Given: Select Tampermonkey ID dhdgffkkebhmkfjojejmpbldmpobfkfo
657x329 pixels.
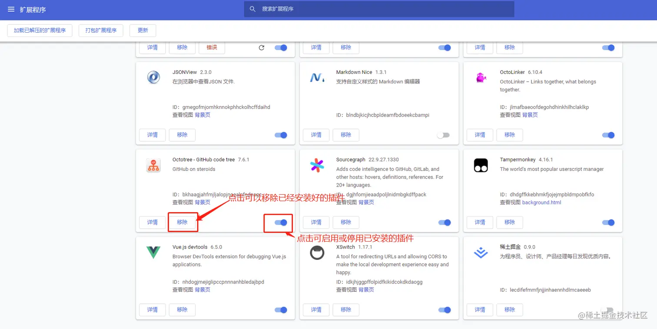Looking at the screenshot, I should pyautogui.click(x=552, y=195).
